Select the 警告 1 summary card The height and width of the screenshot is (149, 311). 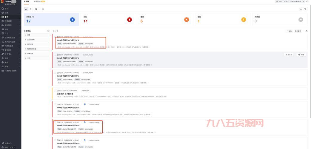(x=223, y=20)
